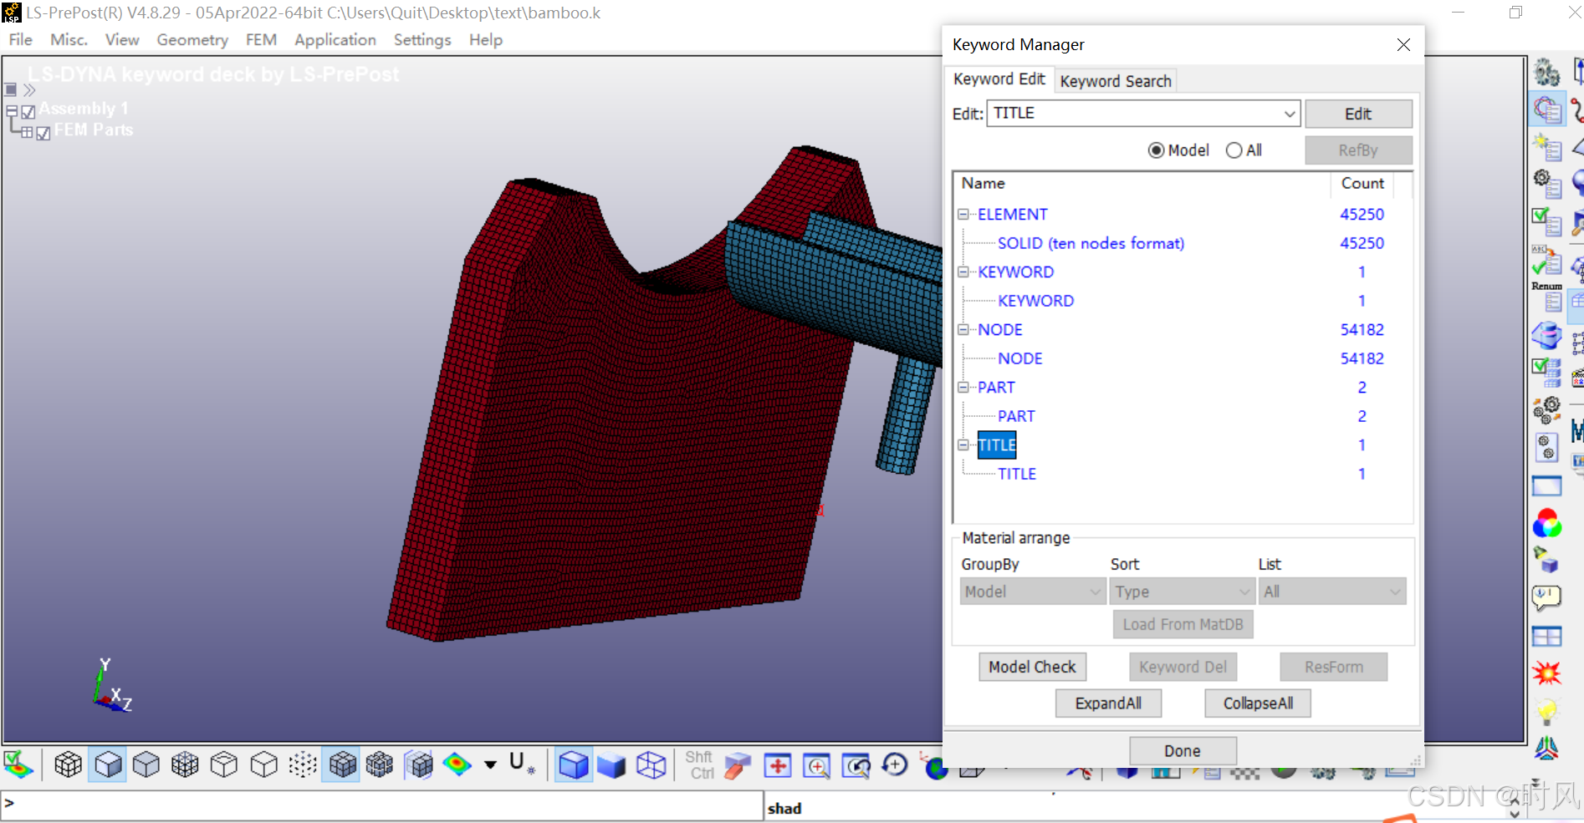Viewport: 1584px width, 823px height.
Task: Click the Model Check button
Action: point(1032,667)
